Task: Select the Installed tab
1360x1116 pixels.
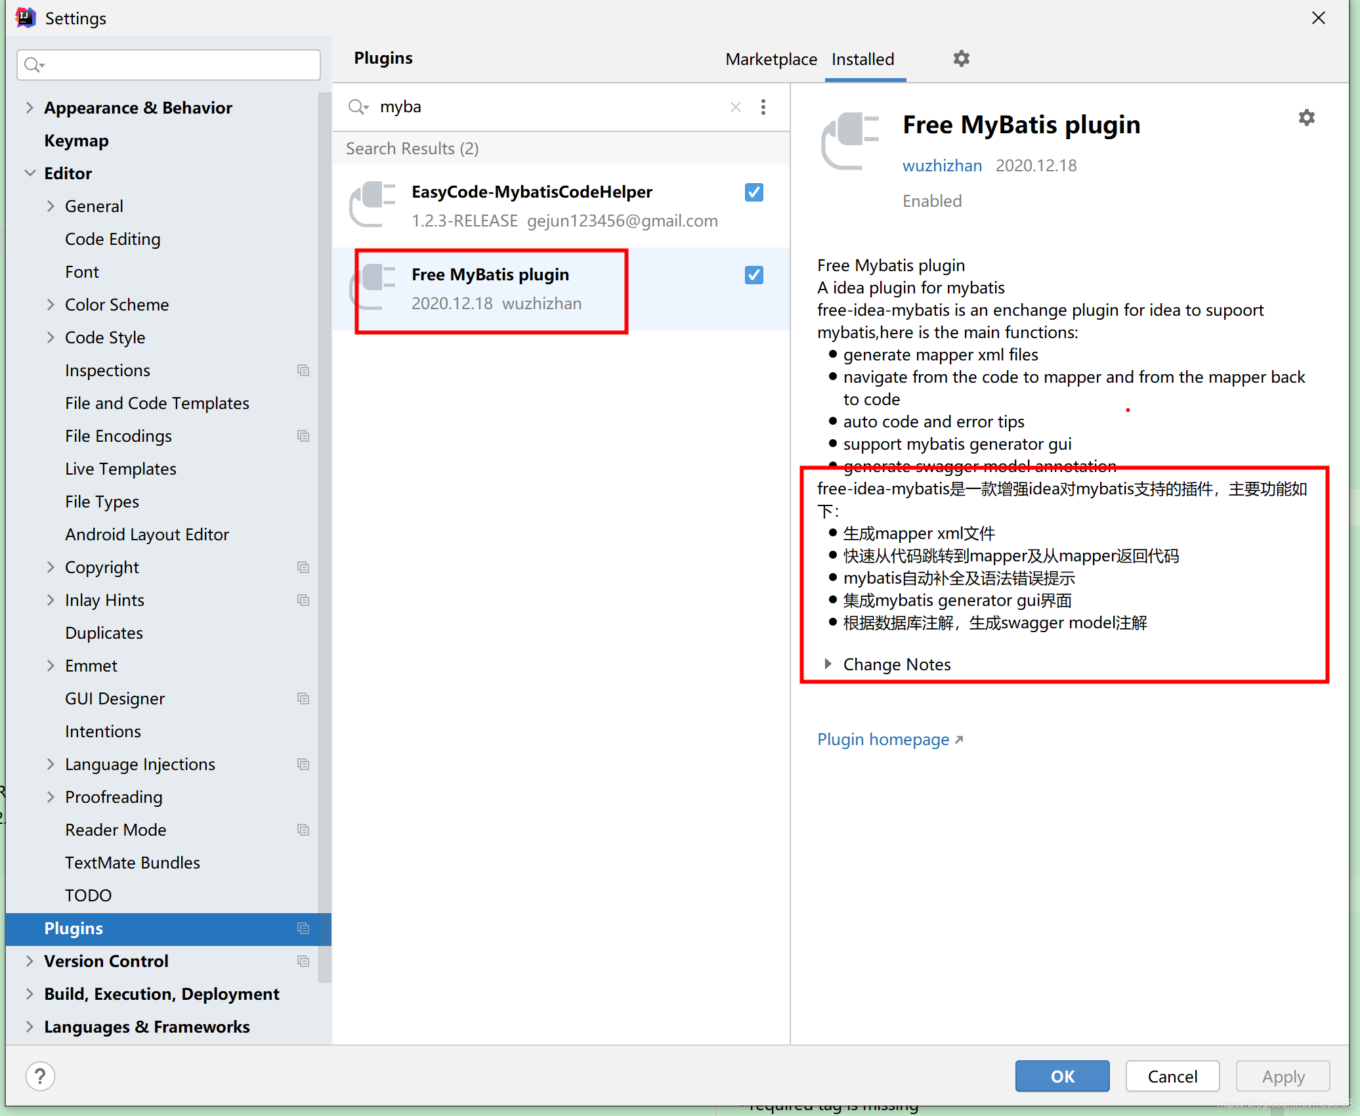Action: [862, 59]
